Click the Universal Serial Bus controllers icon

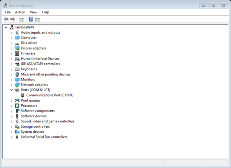coord(17,137)
